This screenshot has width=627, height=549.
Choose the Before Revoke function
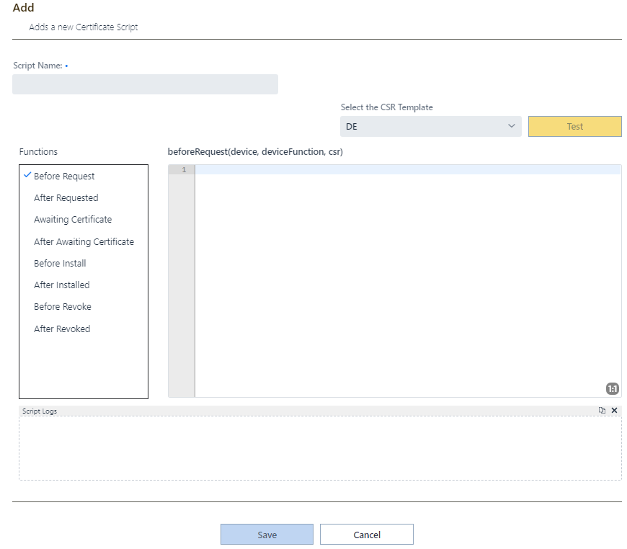(63, 307)
